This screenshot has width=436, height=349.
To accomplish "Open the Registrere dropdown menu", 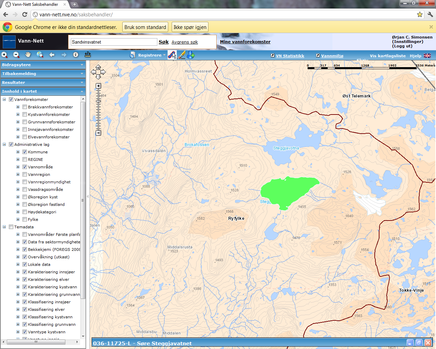I will [152, 55].
